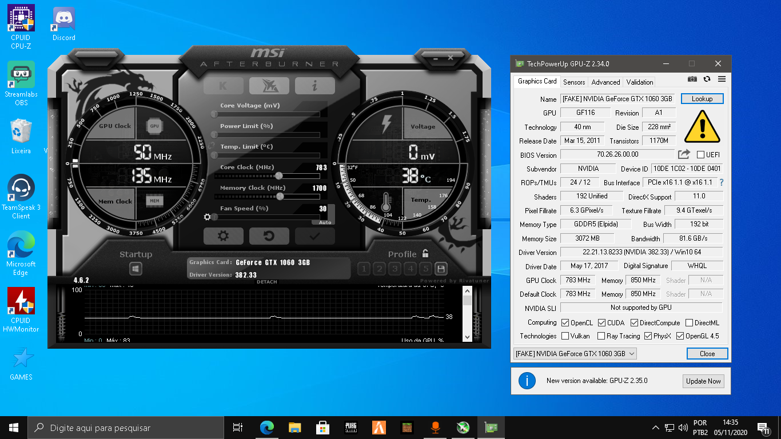Open the Microsoft Edge desktop shortcut
781x439 pixels.
tap(21, 253)
